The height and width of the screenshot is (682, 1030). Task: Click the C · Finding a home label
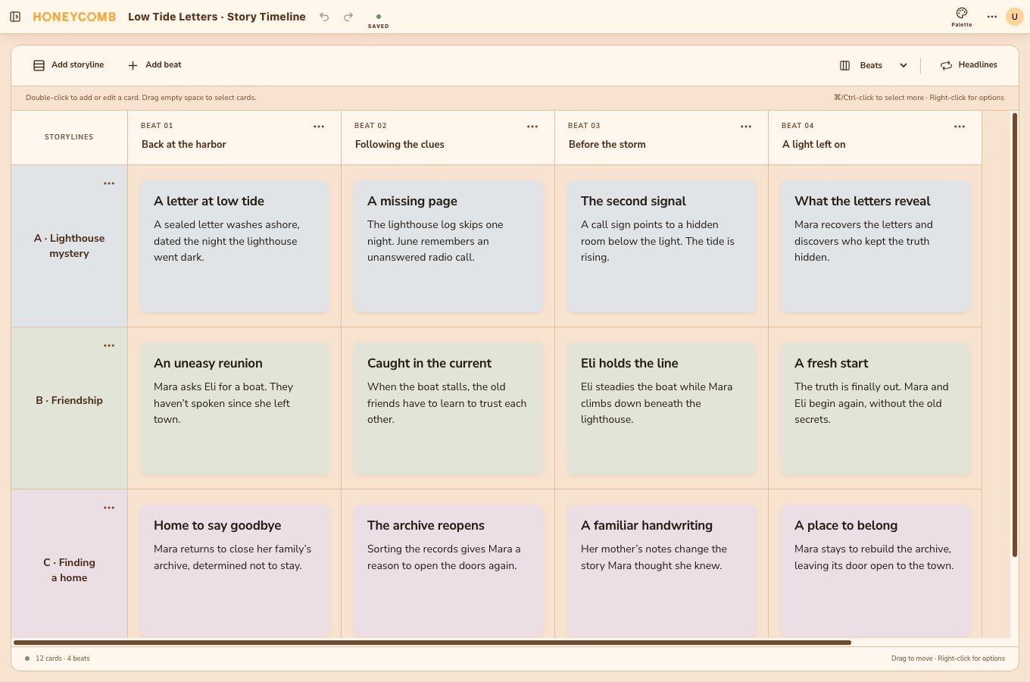[x=69, y=570]
